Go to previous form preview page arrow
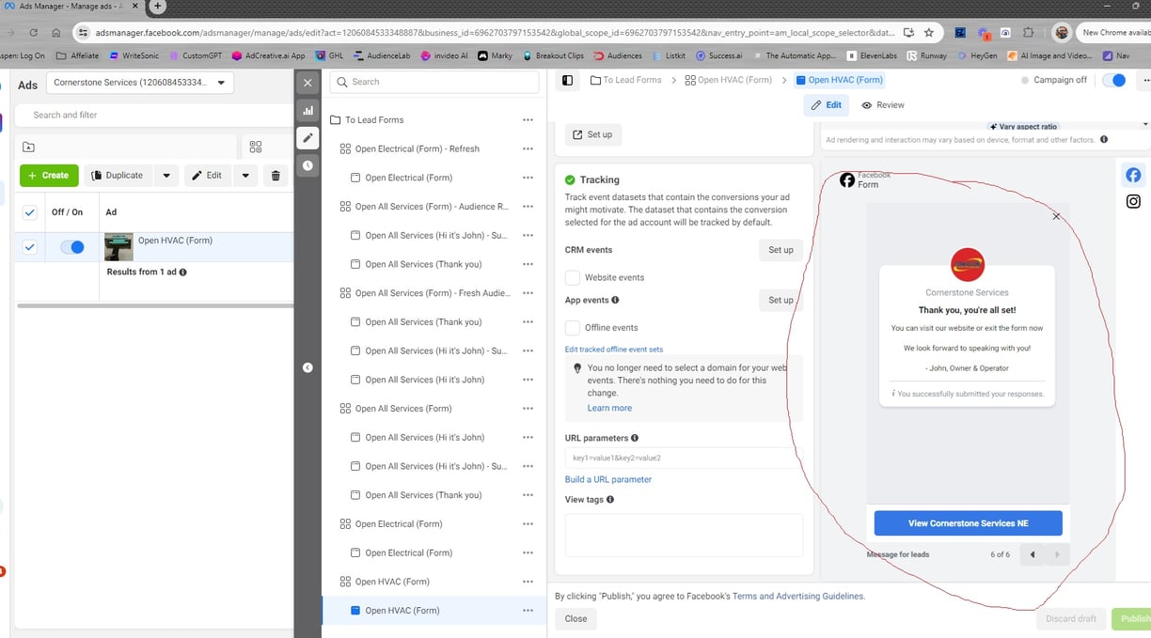 1033,554
